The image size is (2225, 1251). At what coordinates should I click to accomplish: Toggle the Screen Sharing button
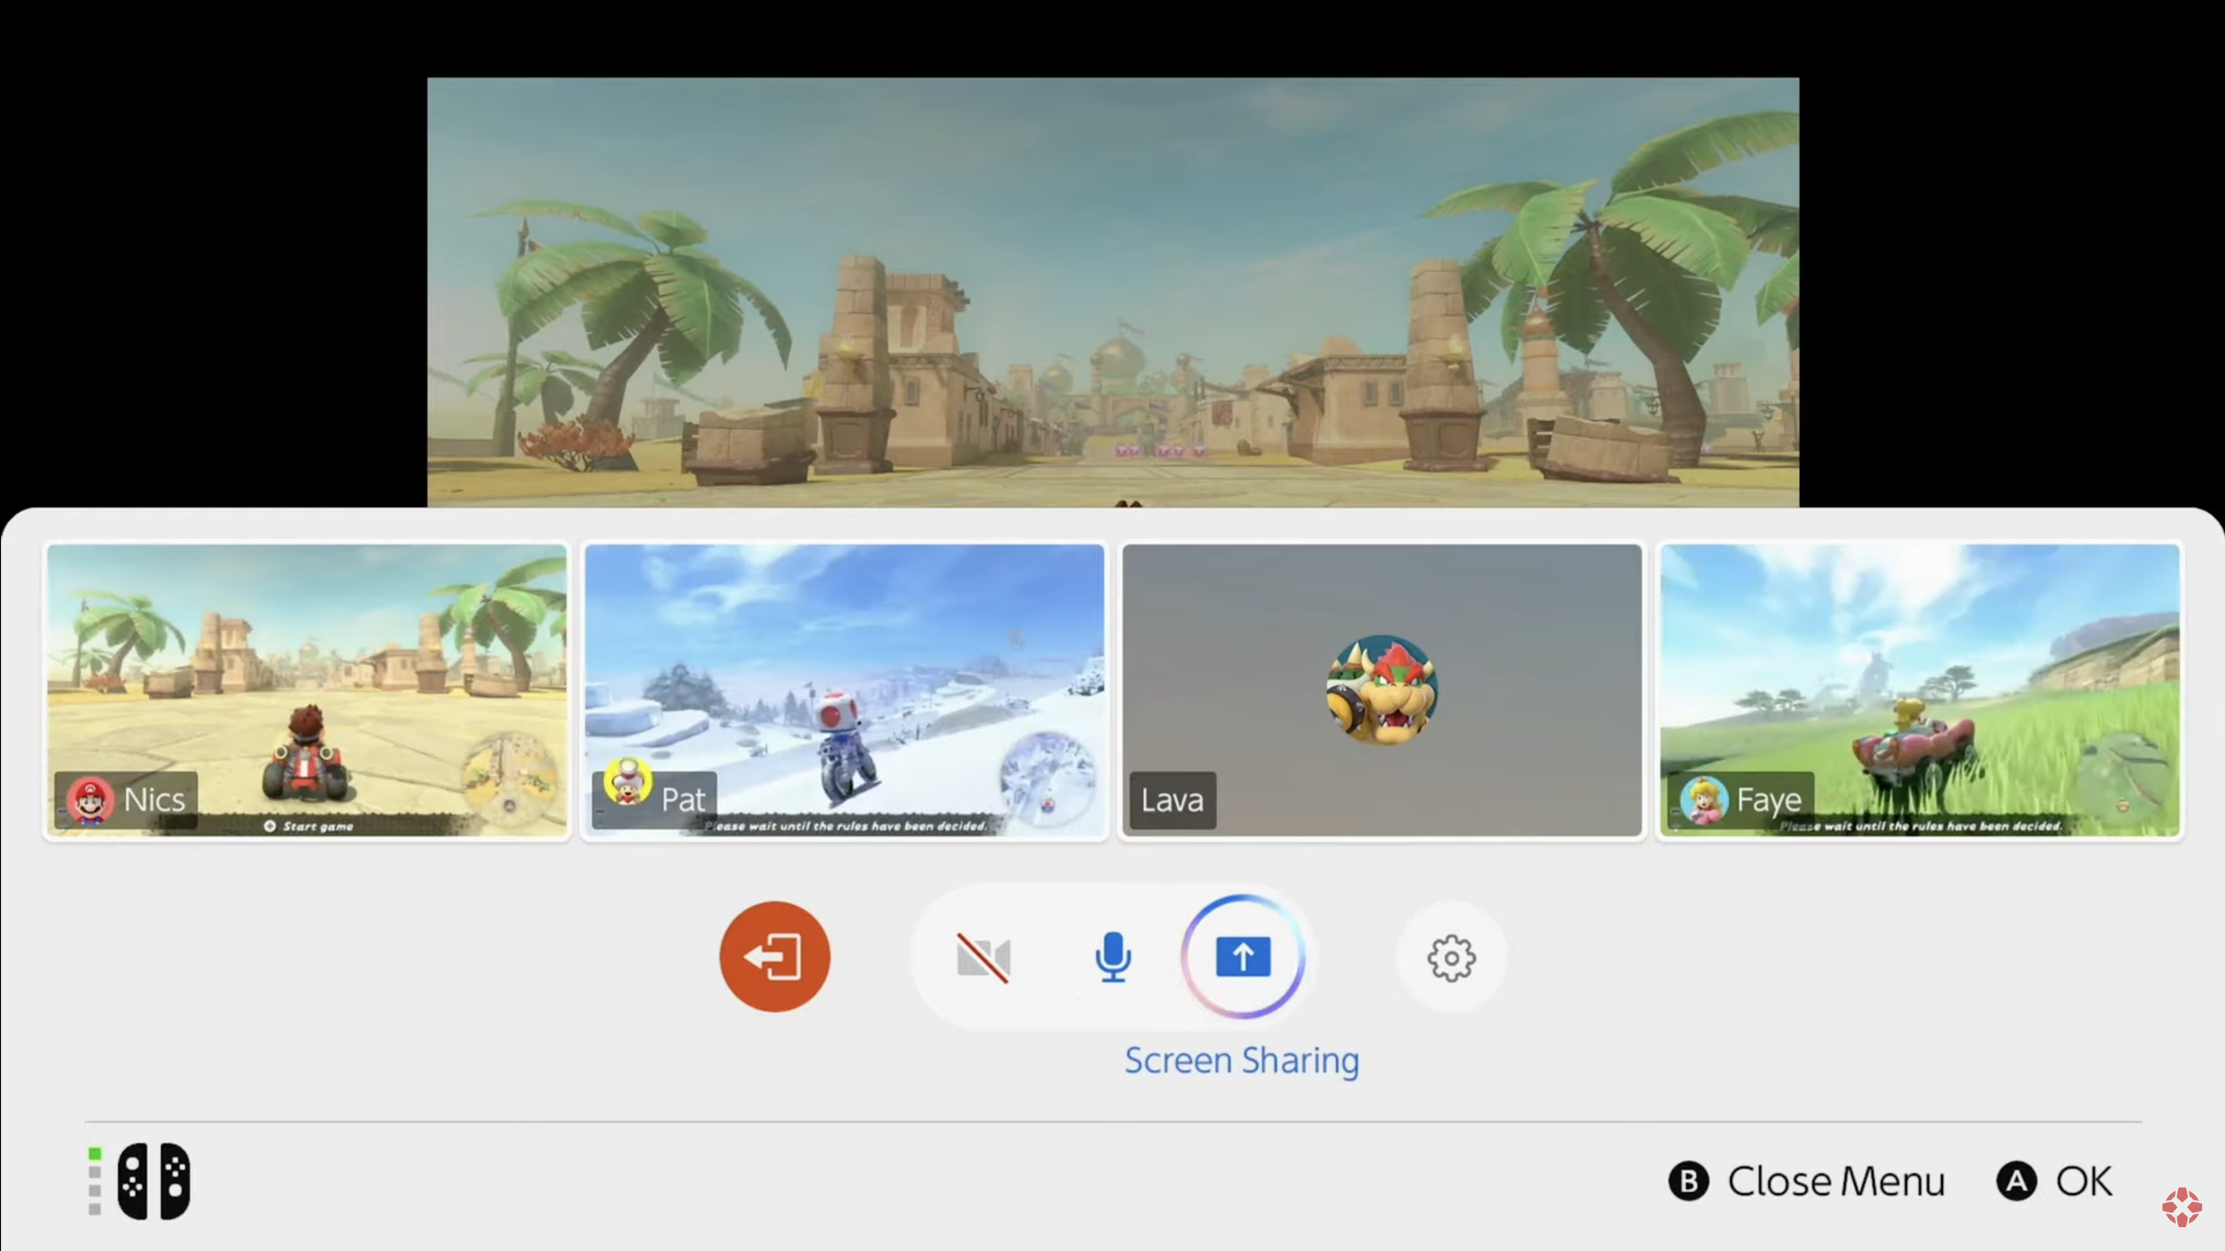click(x=1243, y=957)
